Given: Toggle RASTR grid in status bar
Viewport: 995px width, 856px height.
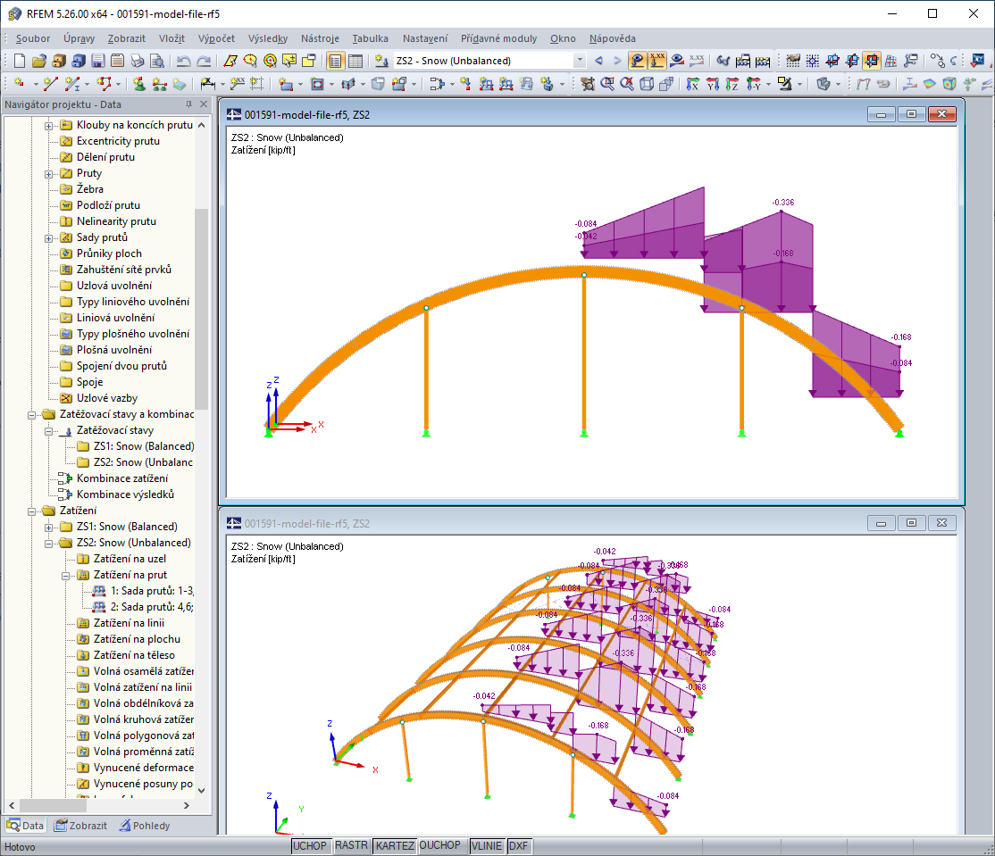Looking at the screenshot, I should point(351,846).
